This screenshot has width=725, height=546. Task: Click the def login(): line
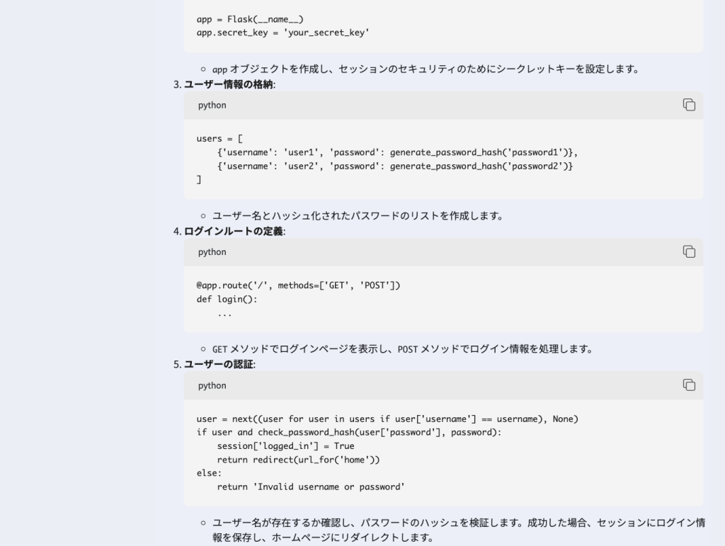227,299
